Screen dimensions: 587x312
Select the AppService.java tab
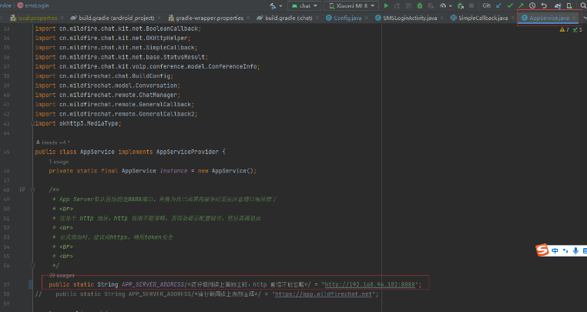pos(548,18)
